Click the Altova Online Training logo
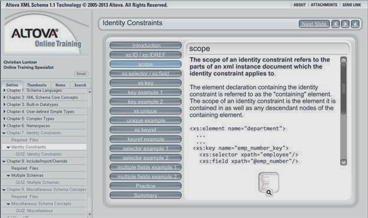 coord(46,38)
